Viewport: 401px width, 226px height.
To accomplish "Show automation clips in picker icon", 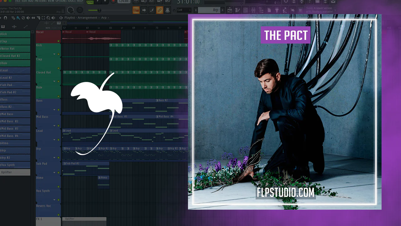I will [26, 27].
